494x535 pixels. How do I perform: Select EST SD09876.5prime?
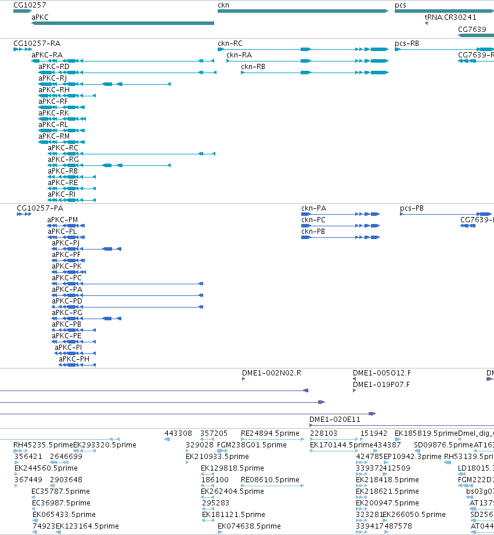tap(444, 445)
